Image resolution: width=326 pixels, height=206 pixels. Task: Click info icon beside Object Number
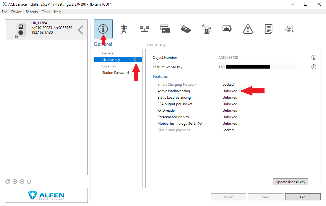coord(314,57)
